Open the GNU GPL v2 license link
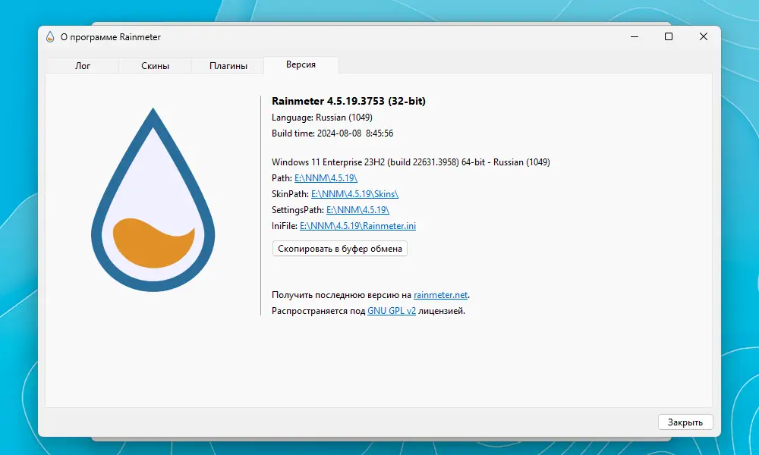759x455 pixels. [392, 311]
